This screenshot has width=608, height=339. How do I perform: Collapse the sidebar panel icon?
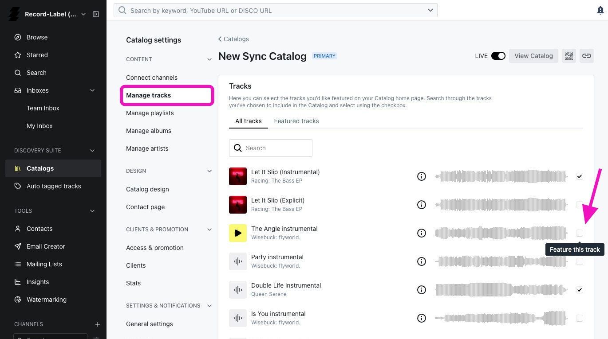tap(96, 14)
